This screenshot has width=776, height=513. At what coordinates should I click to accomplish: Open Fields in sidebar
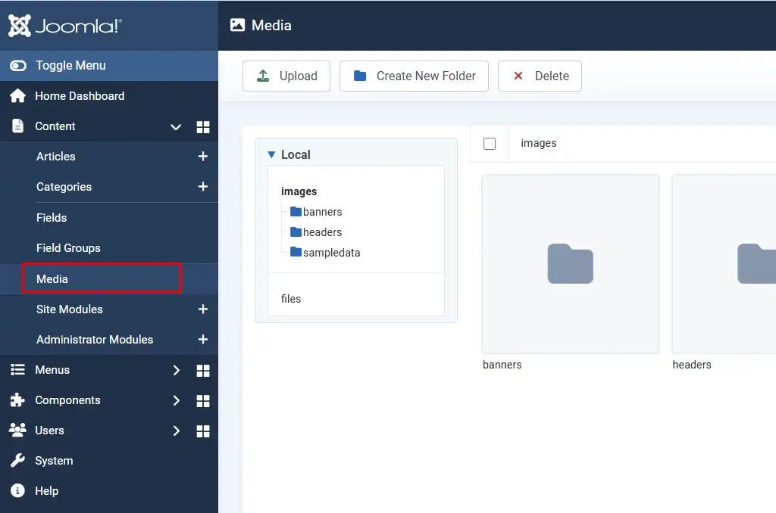(52, 218)
